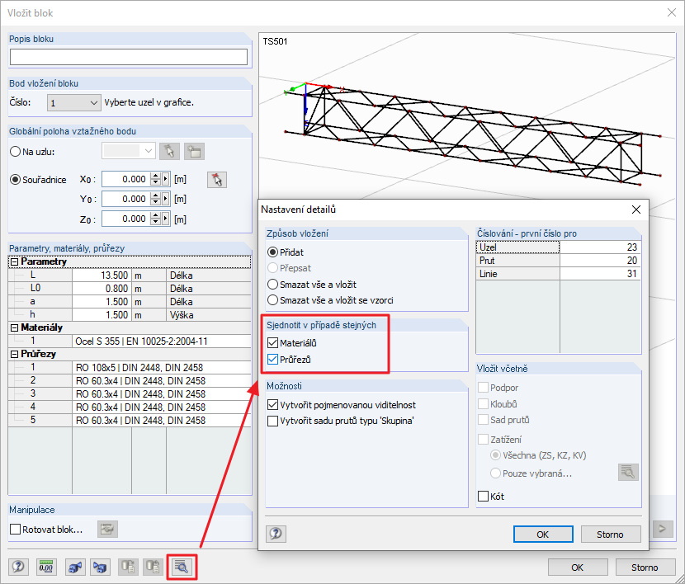Uncheck the Průřezů checkbox
Viewport: 685px width, 584px height.
click(272, 359)
